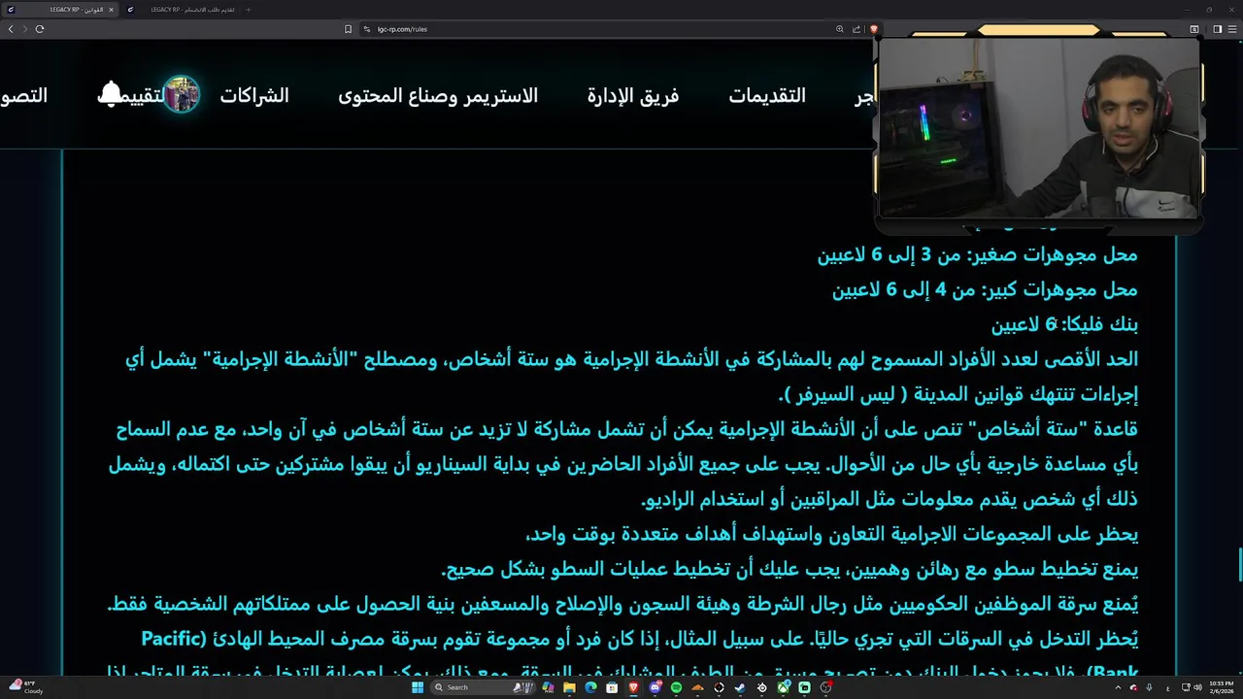Open File Explorer from the taskbar
The height and width of the screenshot is (699, 1243).
point(569,687)
